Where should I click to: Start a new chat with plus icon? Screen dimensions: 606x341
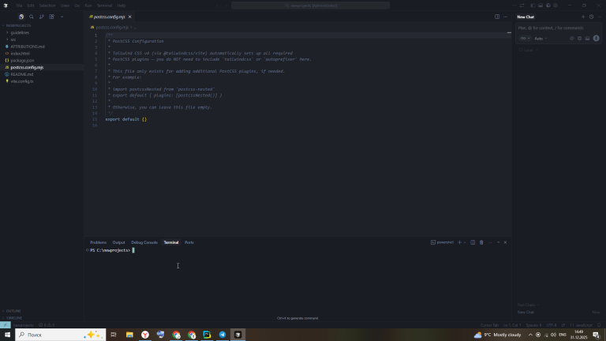583,17
